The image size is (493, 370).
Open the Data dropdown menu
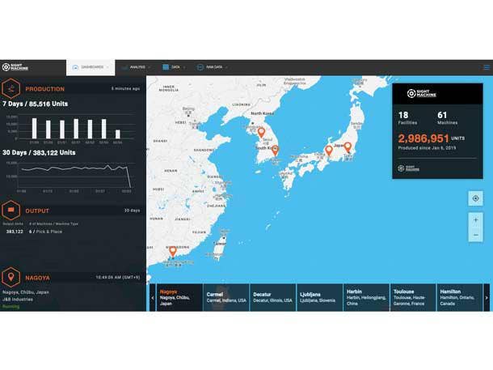174,67
